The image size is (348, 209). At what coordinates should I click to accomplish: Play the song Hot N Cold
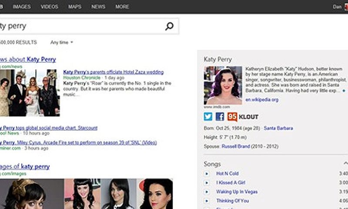tap(207, 173)
